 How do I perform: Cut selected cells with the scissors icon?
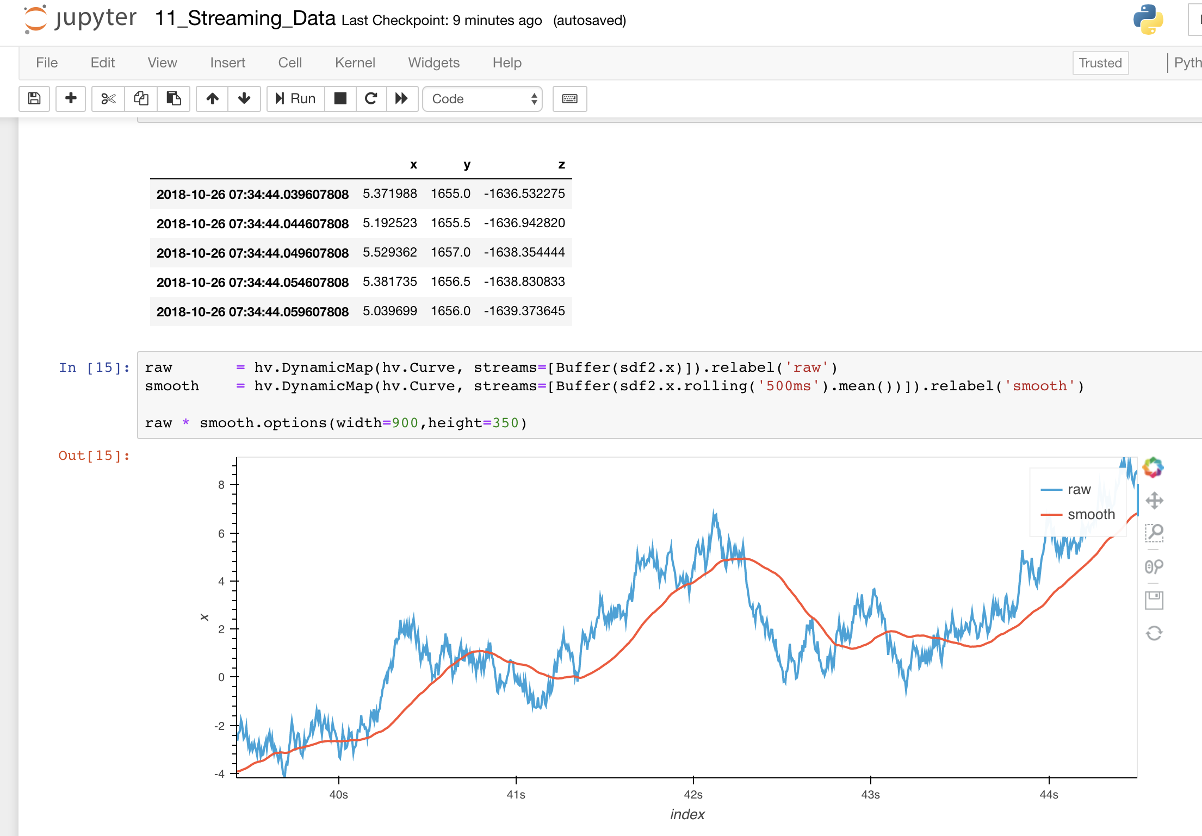pyautogui.click(x=108, y=99)
